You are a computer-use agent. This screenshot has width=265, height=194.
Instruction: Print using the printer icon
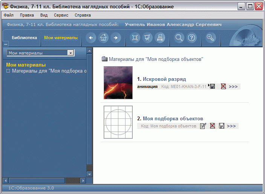tap(160, 38)
